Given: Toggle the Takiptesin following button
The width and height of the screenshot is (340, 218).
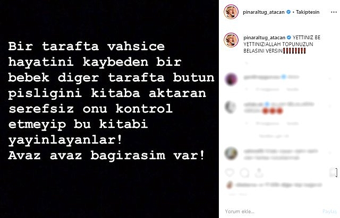Looking at the screenshot, I should point(308,12).
